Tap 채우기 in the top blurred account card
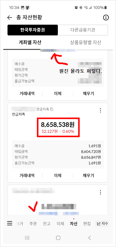The width and height of the screenshot is (116, 247). coord(88,93)
